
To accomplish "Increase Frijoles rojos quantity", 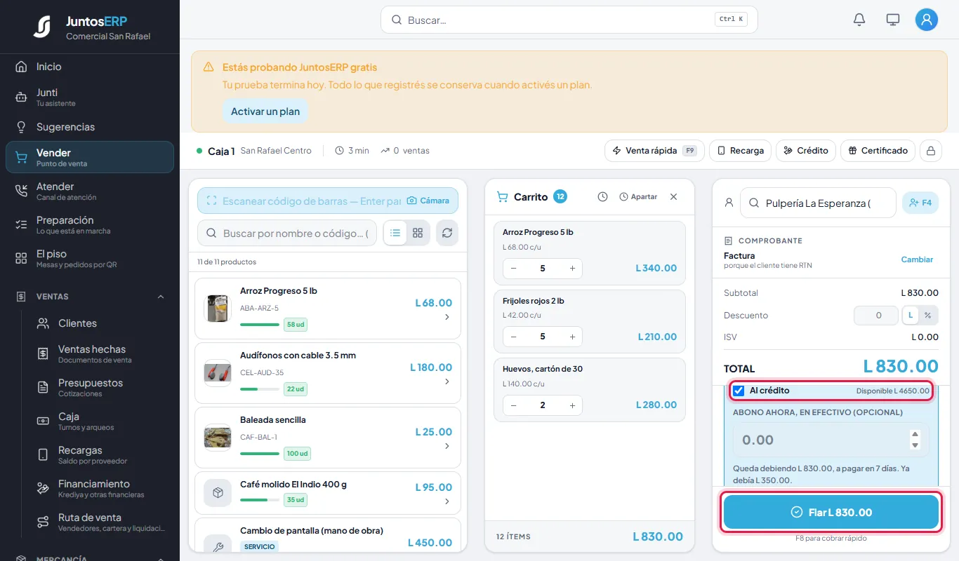I will [x=572, y=337].
